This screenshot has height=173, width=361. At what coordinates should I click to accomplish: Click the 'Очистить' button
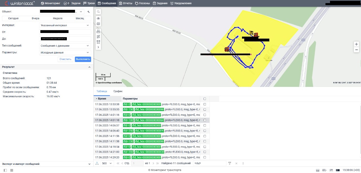click(65, 59)
